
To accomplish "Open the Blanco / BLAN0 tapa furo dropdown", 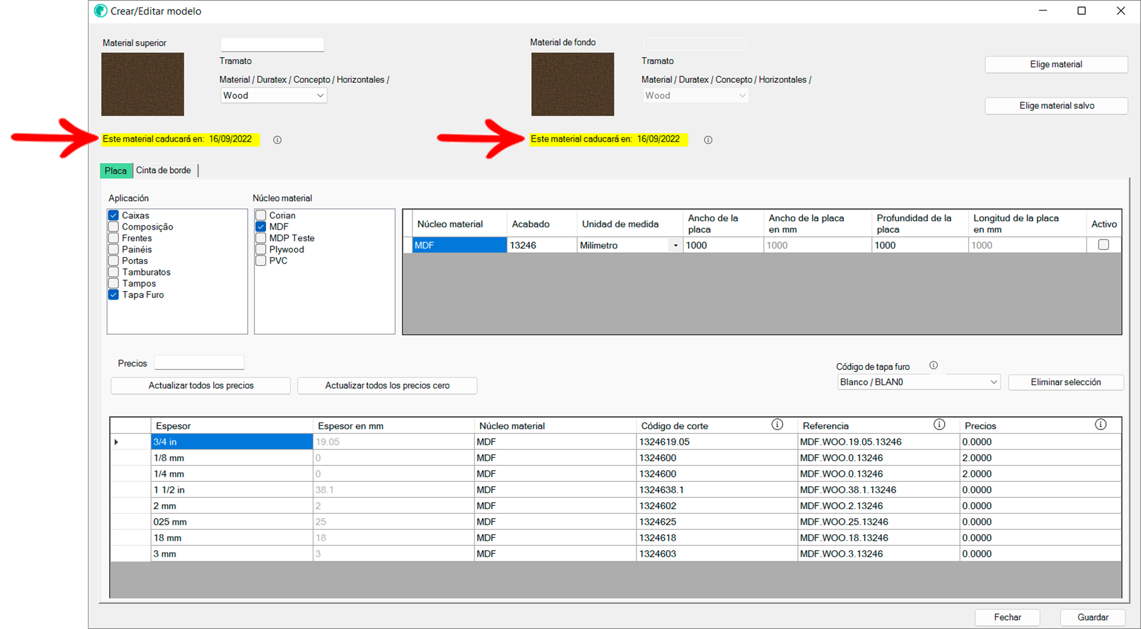I will 993,382.
